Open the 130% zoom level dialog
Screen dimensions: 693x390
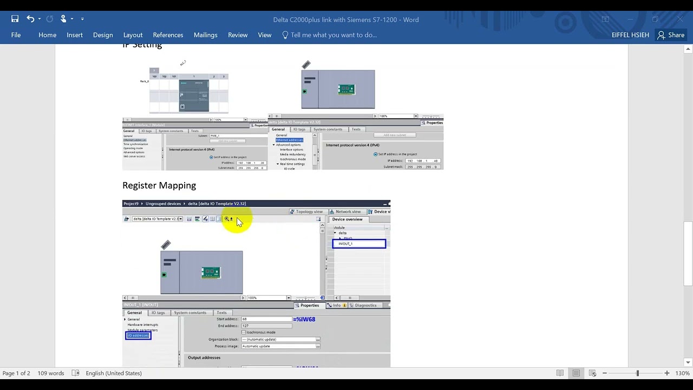pos(682,373)
